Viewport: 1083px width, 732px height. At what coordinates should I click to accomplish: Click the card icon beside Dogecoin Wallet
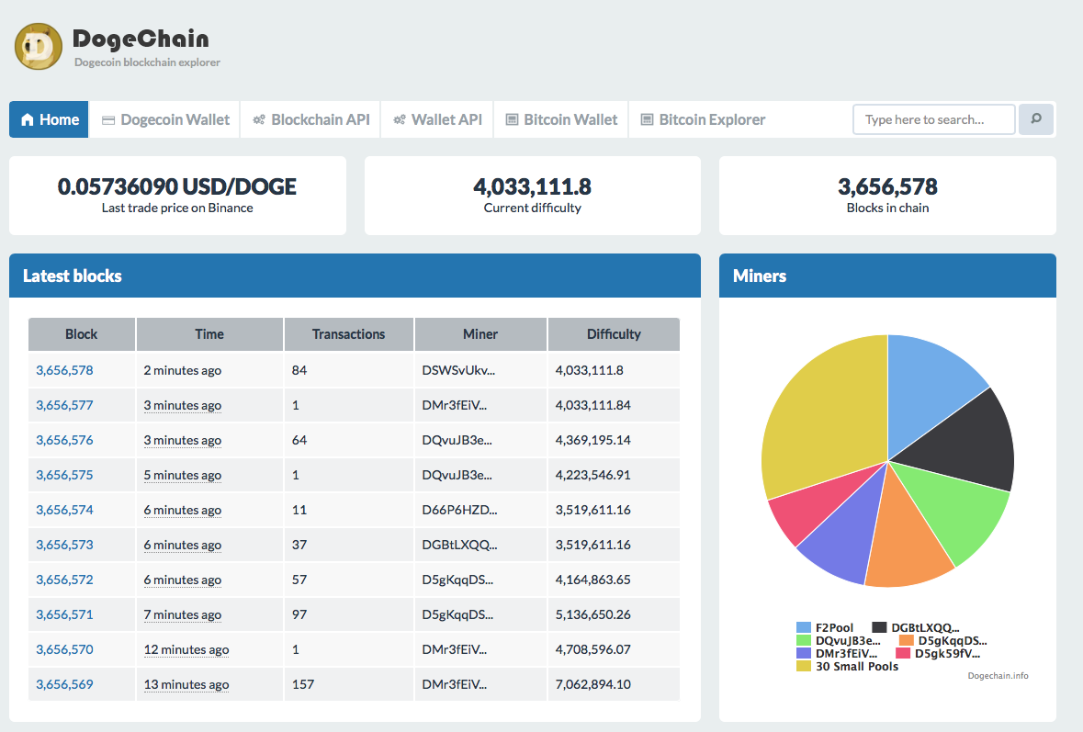108,120
